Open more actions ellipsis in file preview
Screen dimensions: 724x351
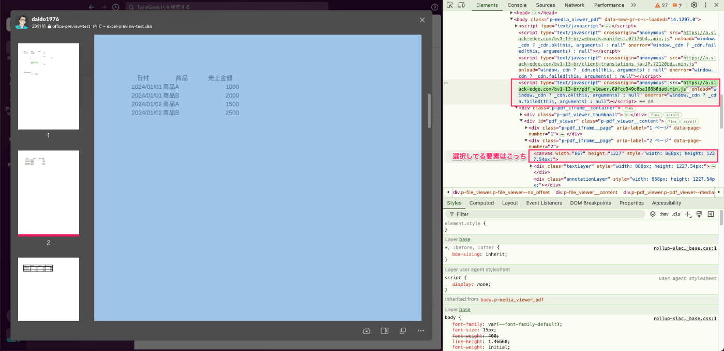click(x=421, y=331)
